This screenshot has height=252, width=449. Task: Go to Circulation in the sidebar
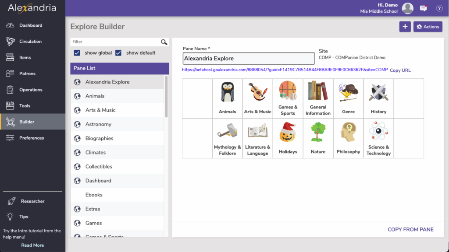click(30, 42)
